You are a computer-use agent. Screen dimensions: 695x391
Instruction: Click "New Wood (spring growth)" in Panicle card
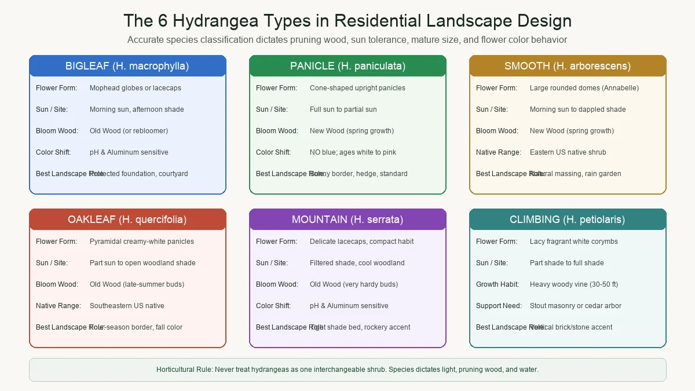tap(352, 131)
